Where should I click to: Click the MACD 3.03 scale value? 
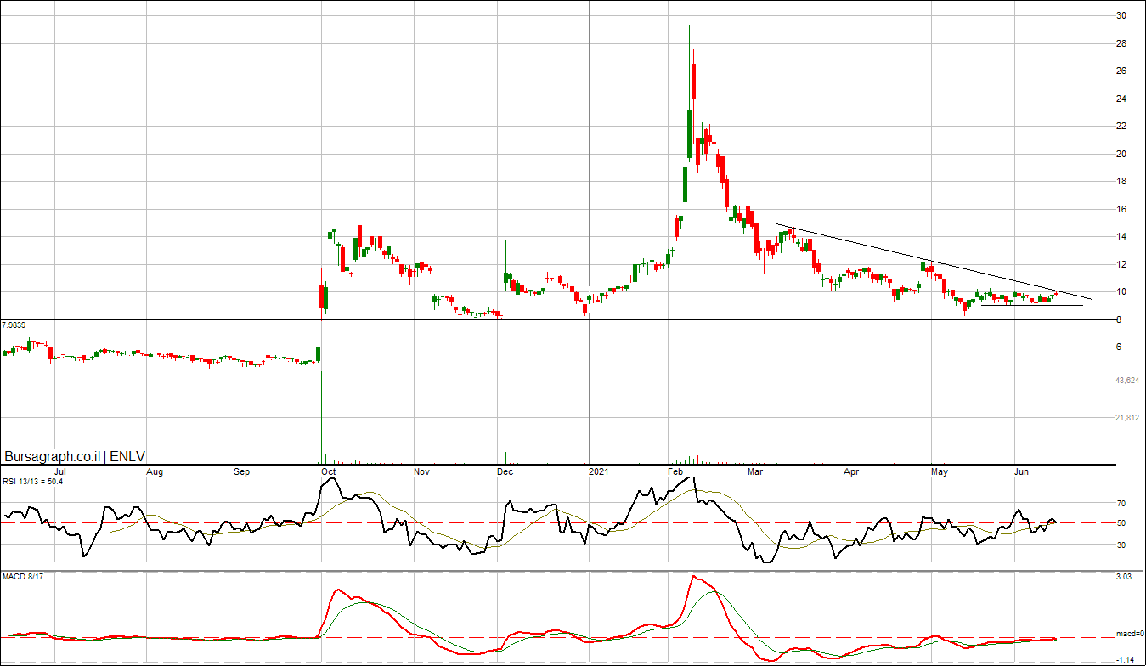1124,578
